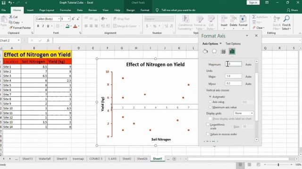
Task: Click the Save icon in title bar
Action: pos(3,3)
